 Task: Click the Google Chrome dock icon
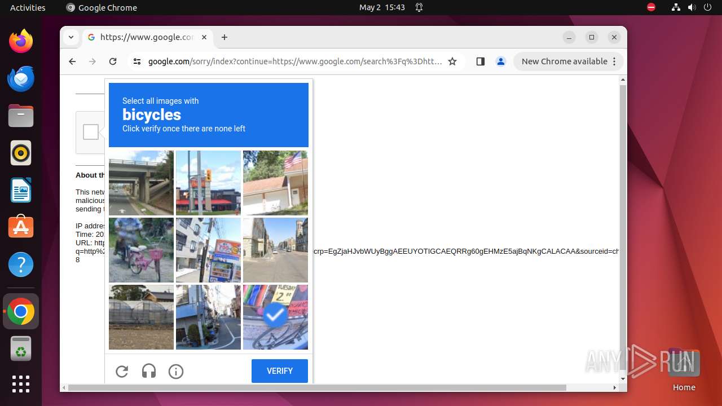pyautogui.click(x=21, y=311)
